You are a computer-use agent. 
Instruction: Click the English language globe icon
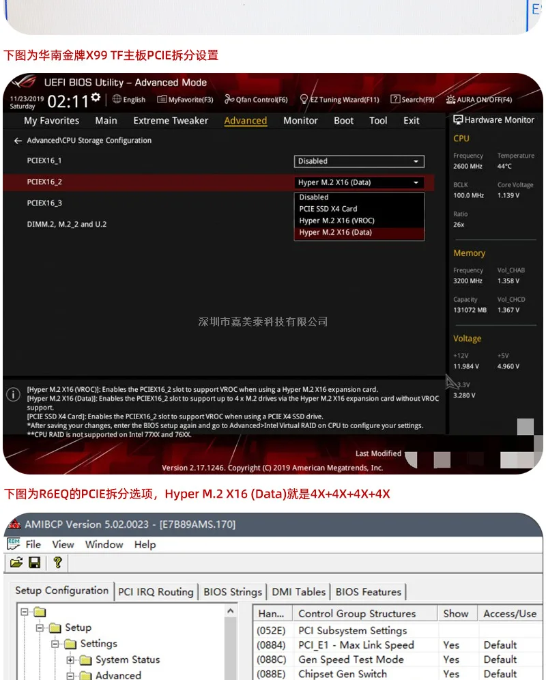tap(117, 100)
